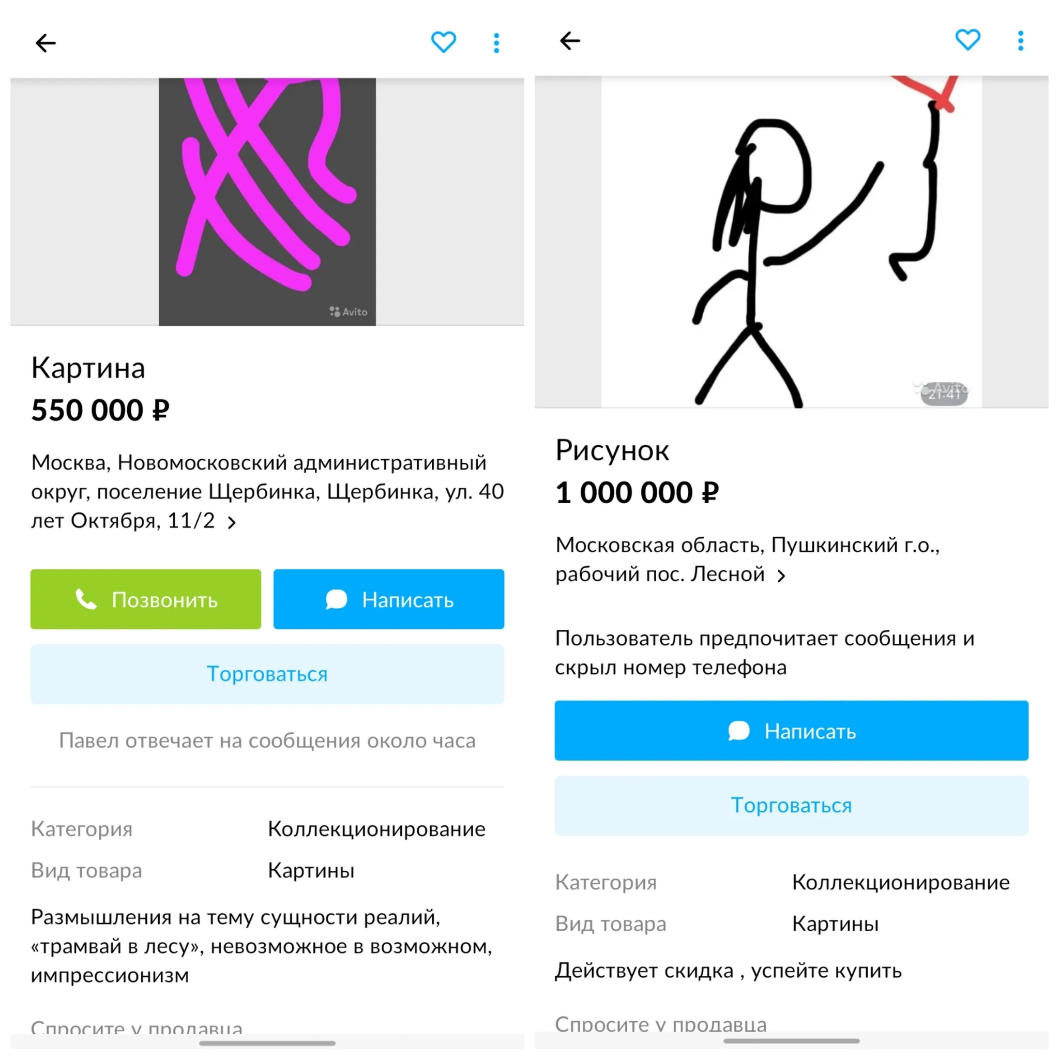Viewport: 1059px width, 1059px height.
Task: Expand the Щербинка address chevron
Action: (232, 522)
